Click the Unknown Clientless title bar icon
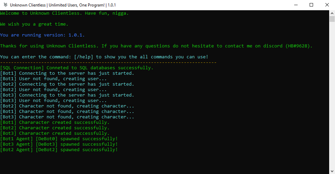 coord(5,5)
